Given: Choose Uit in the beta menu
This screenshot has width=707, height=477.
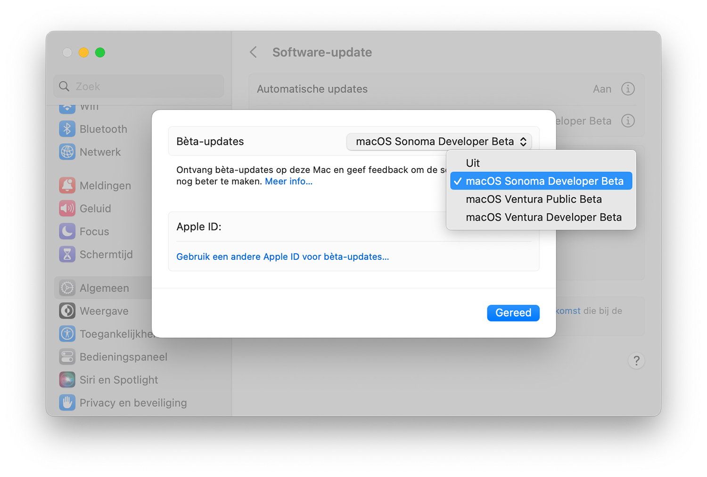Looking at the screenshot, I should point(541,163).
